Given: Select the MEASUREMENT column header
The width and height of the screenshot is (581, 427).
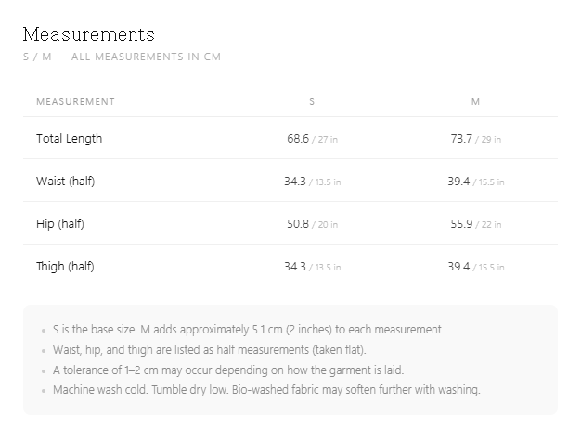Looking at the screenshot, I should (x=75, y=102).
